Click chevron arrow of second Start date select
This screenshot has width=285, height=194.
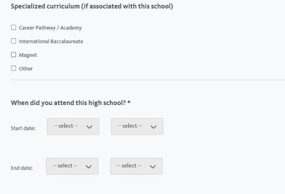pos(153,127)
